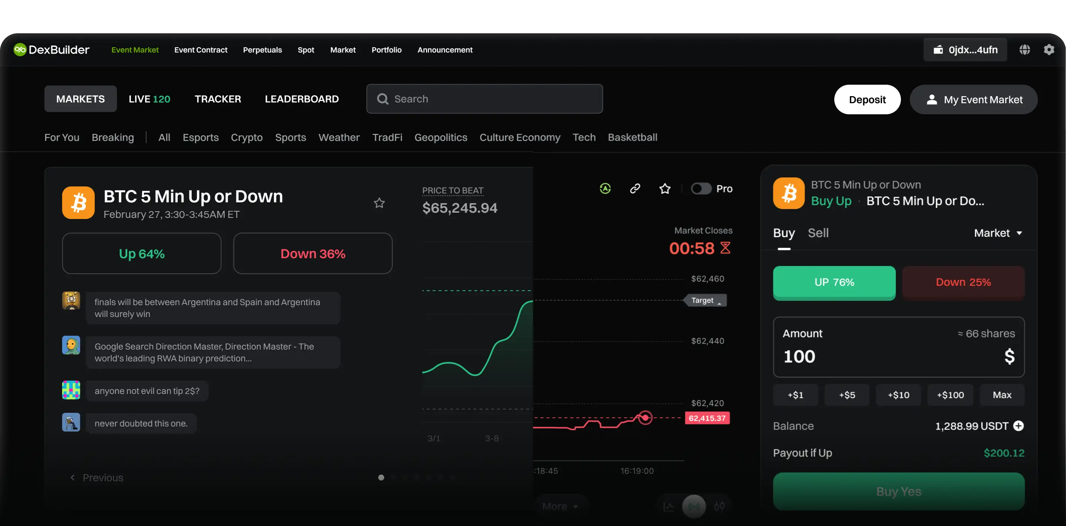This screenshot has width=1066, height=526.
Task: Add +$1 to amount
Action: point(795,395)
